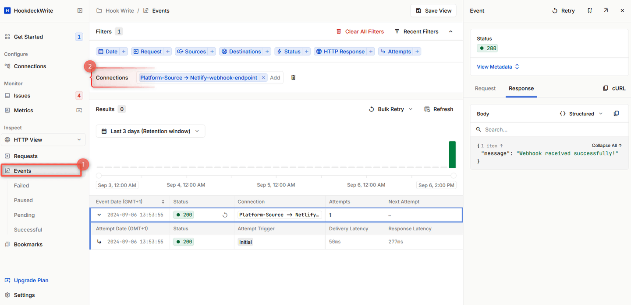Click Clear All Filters
This screenshot has width=631, height=305.
[x=360, y=31]
